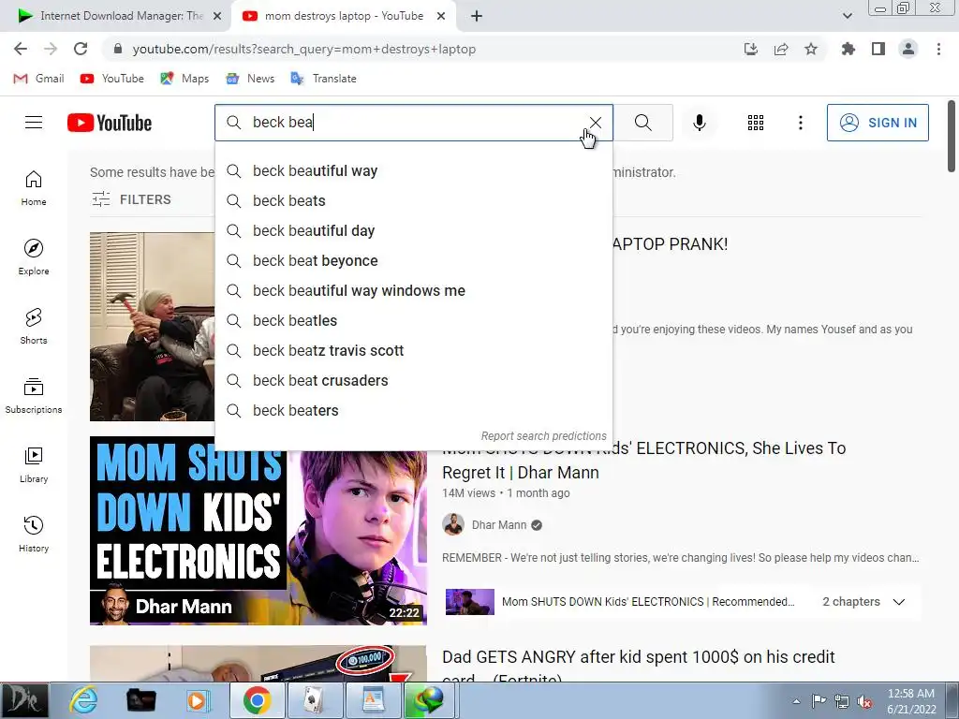Open a new browser tab
959x719 pixels.
click(x=477, y=16)
